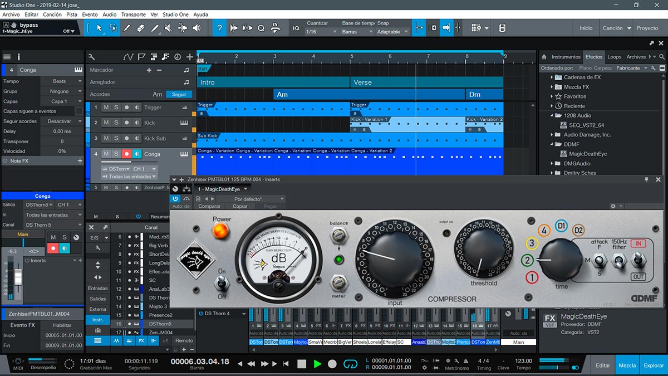
Task: Click the Record button in transport
Action: [x=332, y=364]
